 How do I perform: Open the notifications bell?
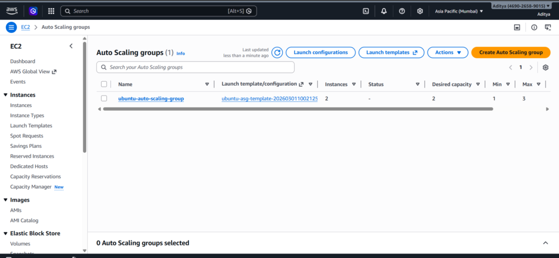click(384, 11)
